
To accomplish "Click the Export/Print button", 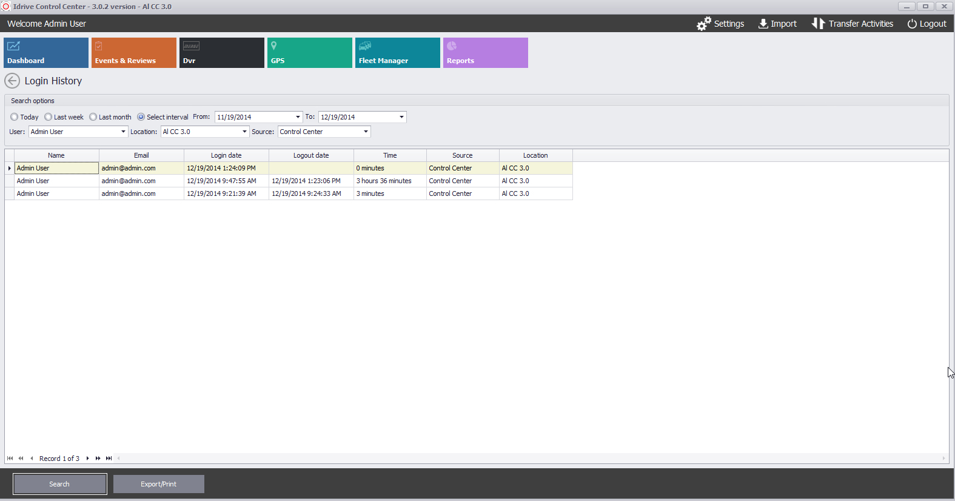I will [x=158, y=484].
